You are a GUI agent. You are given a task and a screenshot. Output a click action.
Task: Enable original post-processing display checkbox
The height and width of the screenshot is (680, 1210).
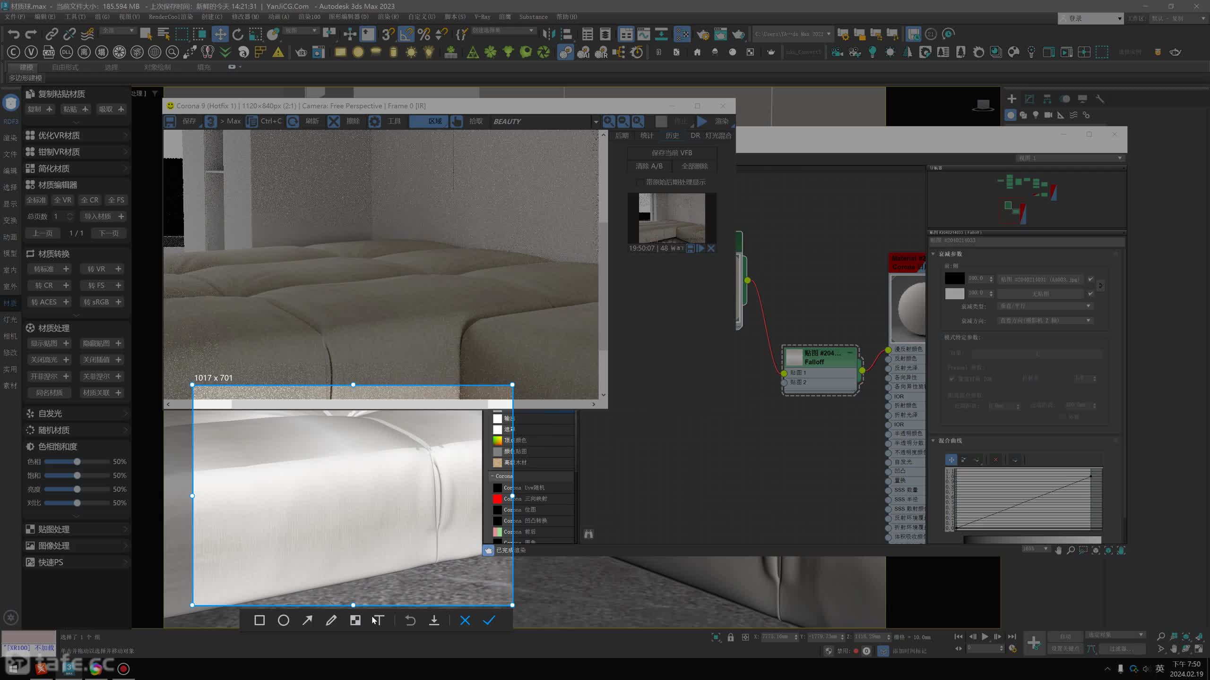coord(640,182)
